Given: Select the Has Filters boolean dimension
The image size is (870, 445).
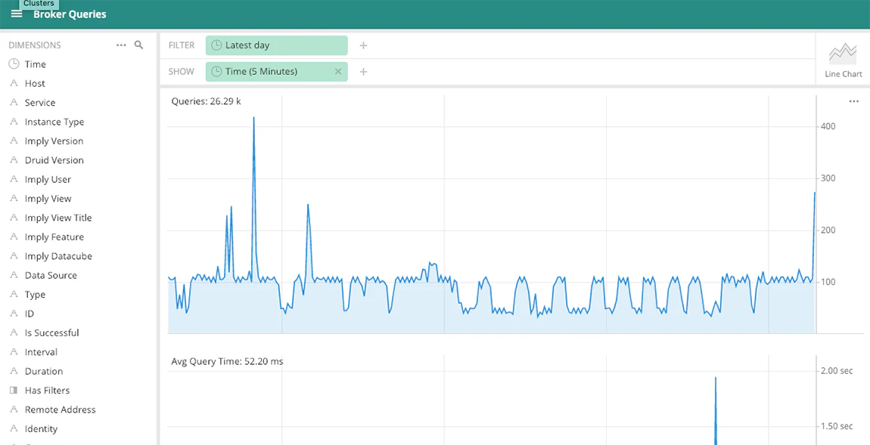Looking at the screenshot, I should 47,391.
